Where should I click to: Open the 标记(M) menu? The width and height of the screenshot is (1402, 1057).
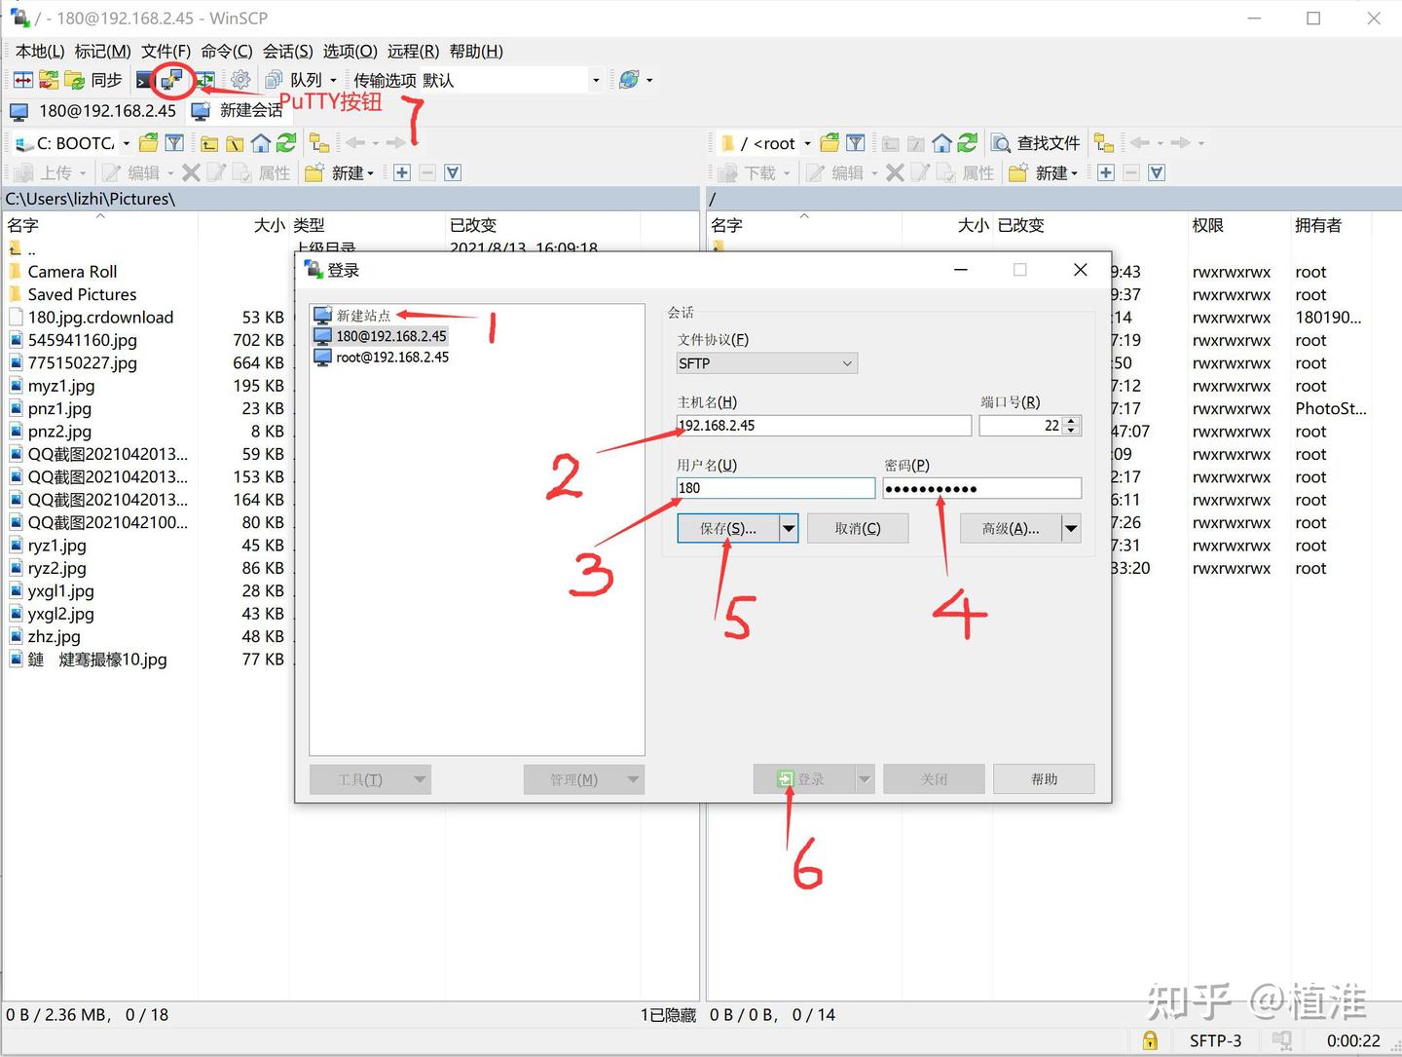(102, 51)
